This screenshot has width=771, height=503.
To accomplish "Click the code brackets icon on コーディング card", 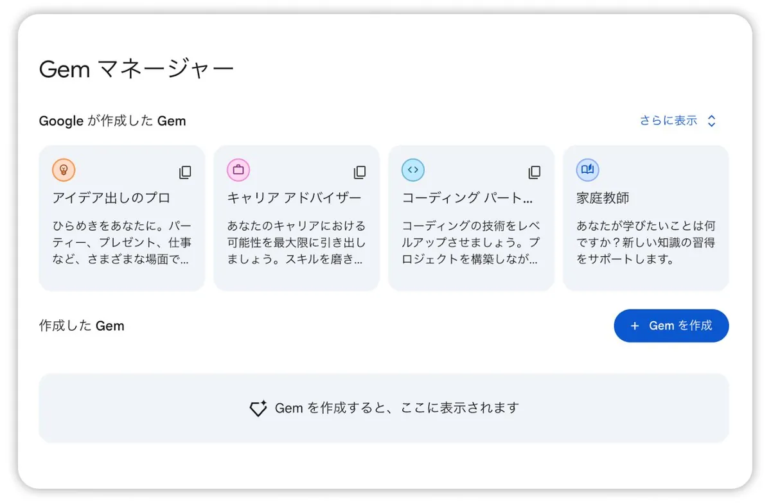I will pos(413,170).
